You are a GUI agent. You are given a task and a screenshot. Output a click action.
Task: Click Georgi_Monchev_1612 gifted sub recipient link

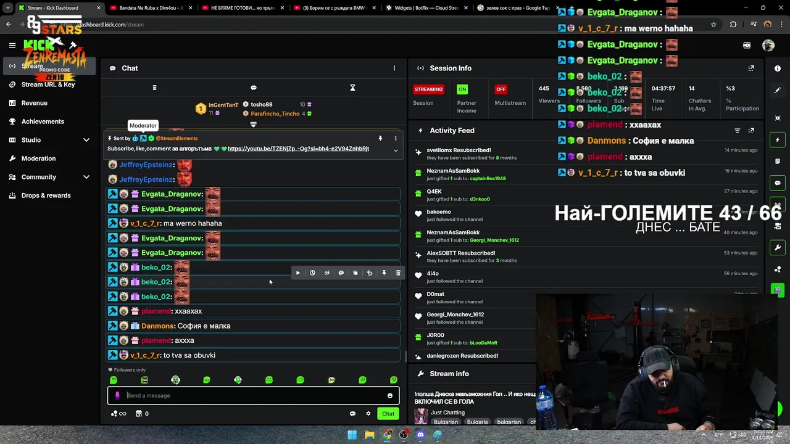[x=494, y=240]
